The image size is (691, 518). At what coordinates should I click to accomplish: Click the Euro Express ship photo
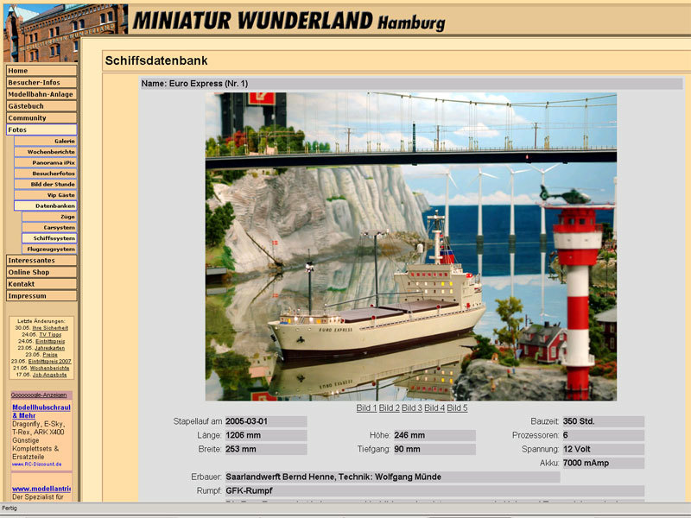point(411,246)
